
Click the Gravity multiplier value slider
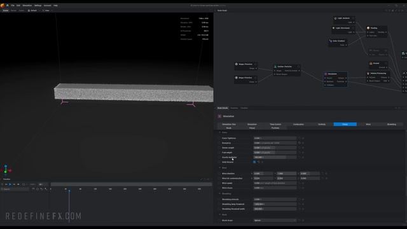[275, 157]
